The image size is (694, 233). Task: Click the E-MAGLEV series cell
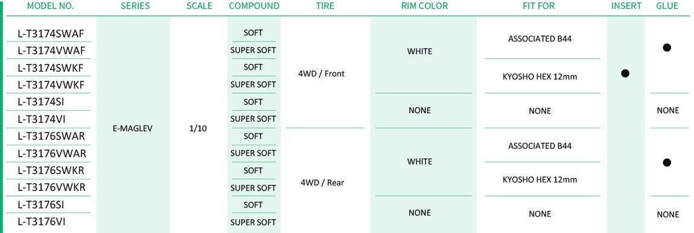[x=132, y=129]
